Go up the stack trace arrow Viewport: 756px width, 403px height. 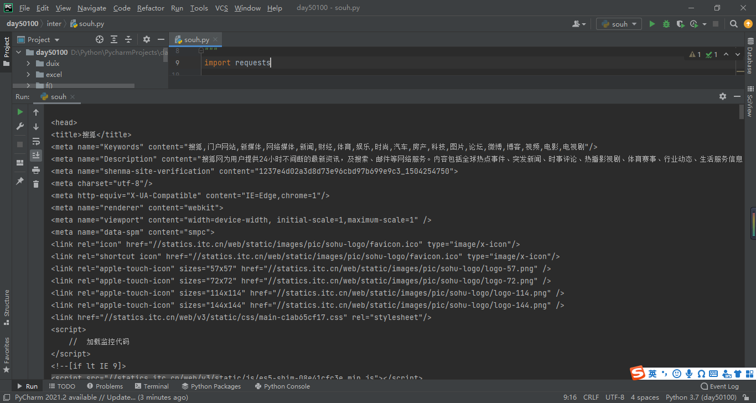36,112
